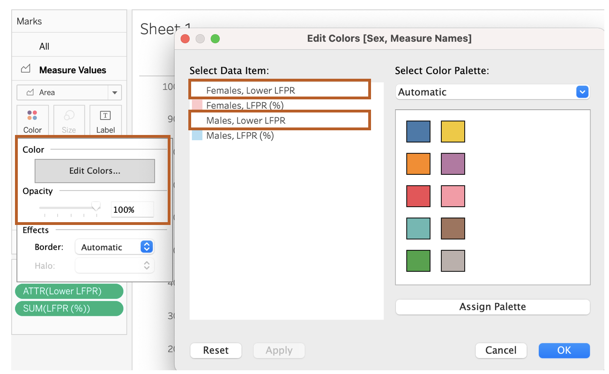Confirm with the OK button
The height and width of the screenshot is (374, 609).
click(564, 350)
